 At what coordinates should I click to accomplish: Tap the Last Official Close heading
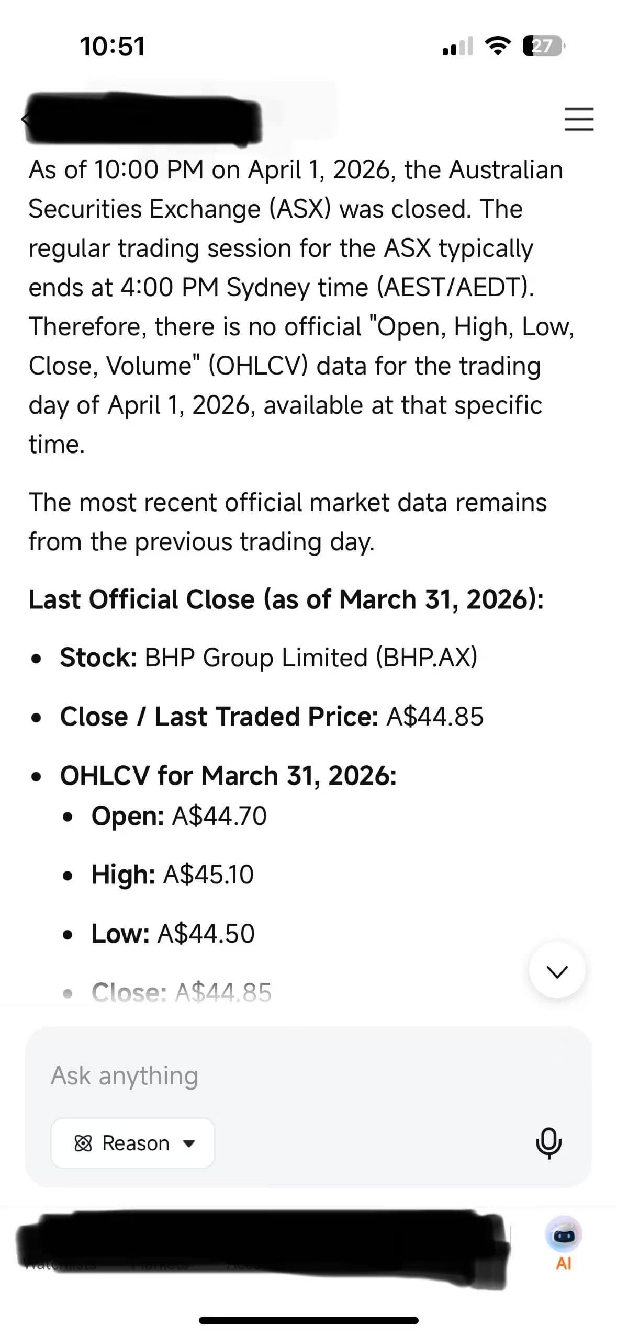[286, 599]
